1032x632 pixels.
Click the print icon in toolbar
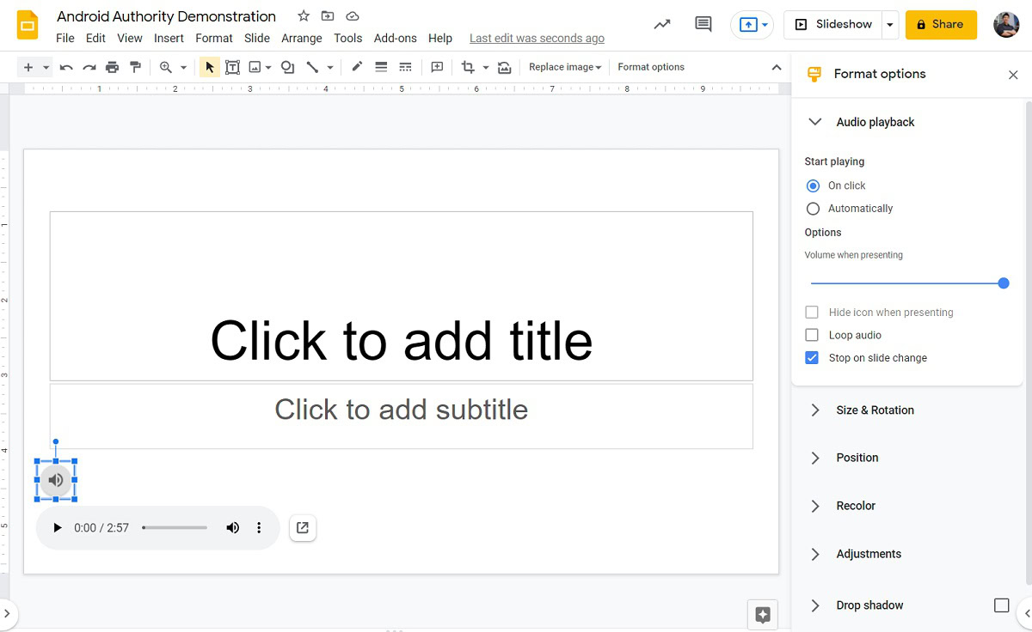point(112,67)
